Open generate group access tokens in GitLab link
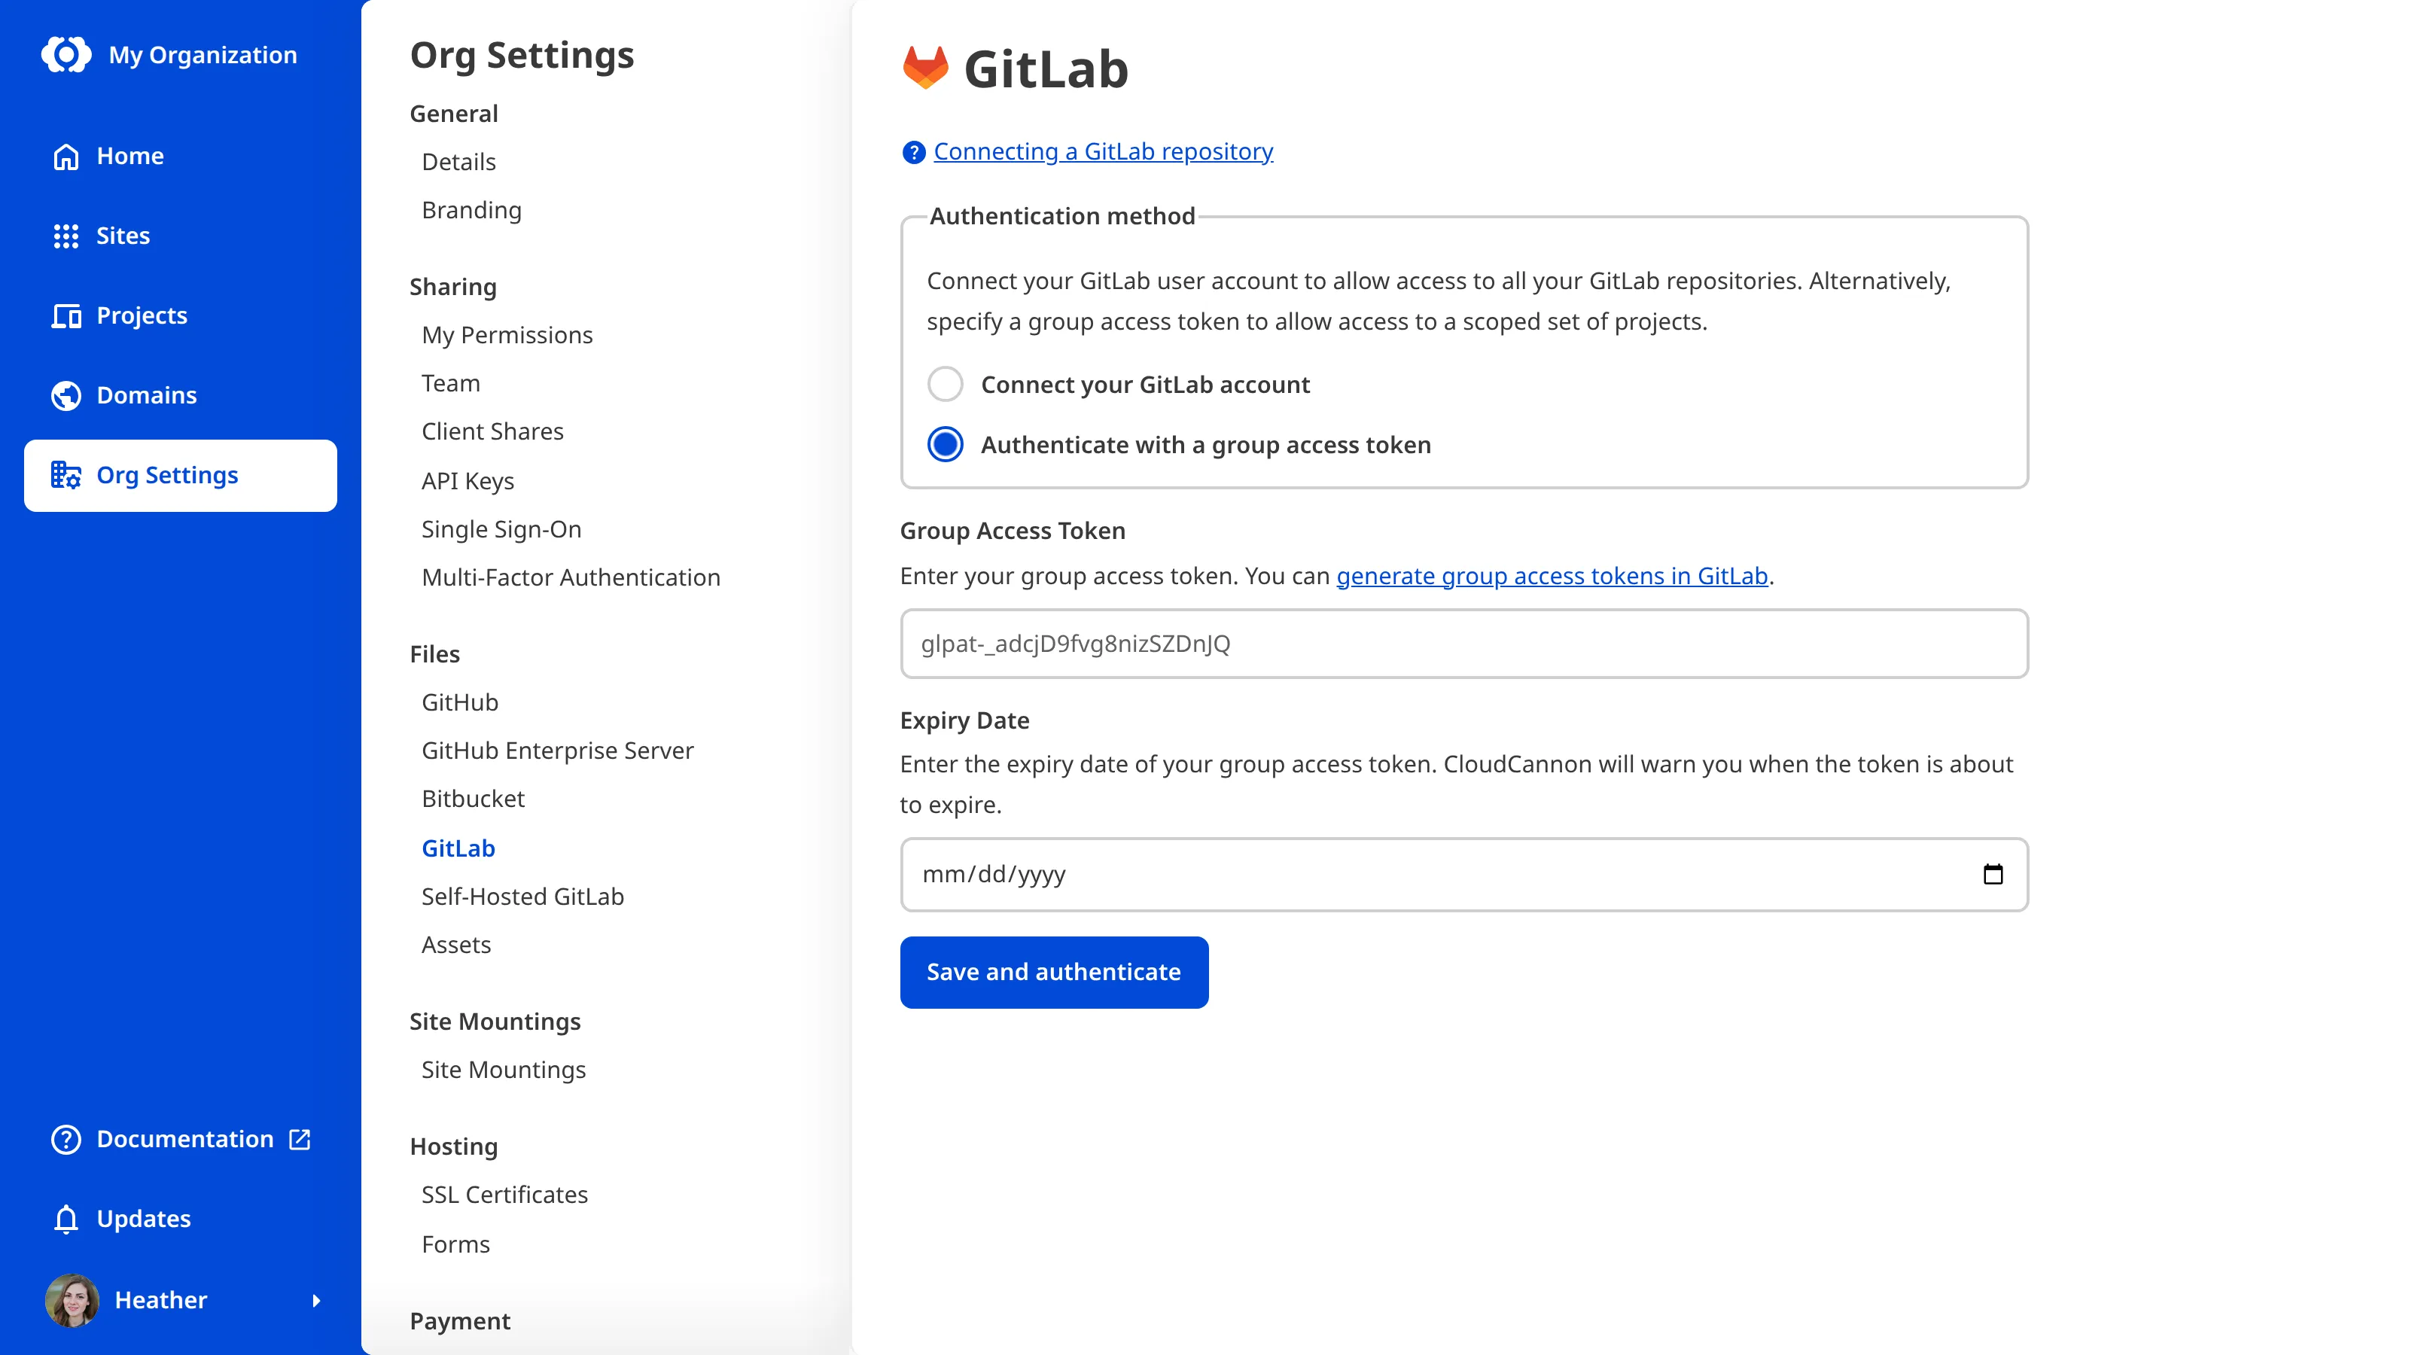 point(1552,576)
